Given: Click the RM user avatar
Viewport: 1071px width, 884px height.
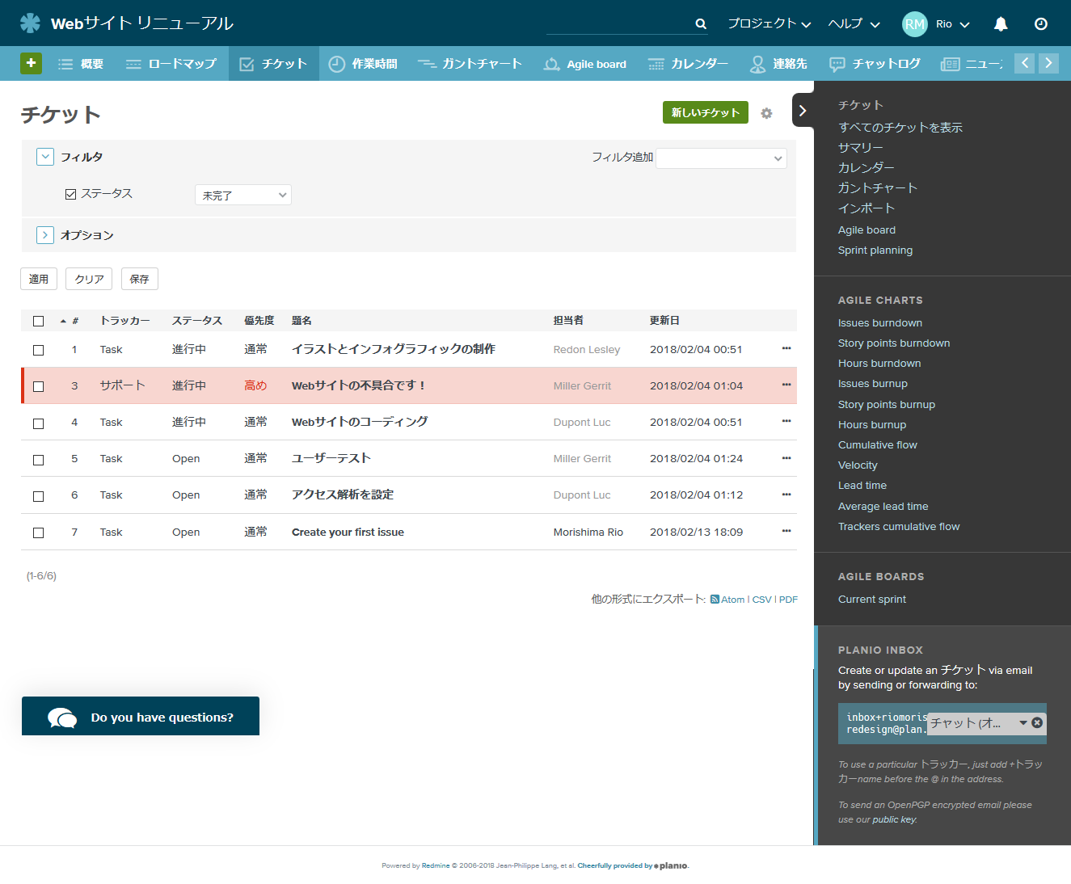Looking at the screenshot, I should [914, 24].
